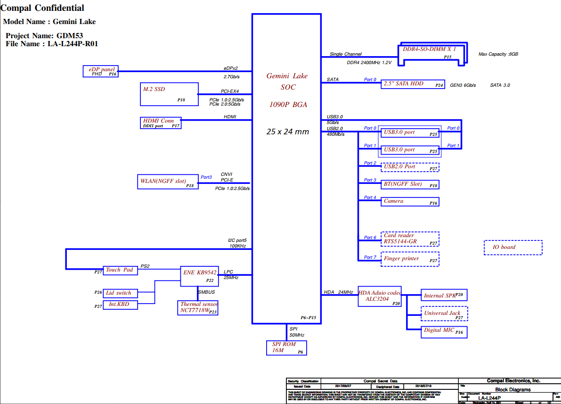The width and height of the screenshot is (561, 404).
Task: Select the ENE KB9542 controller block
Action: tap(199, 276)
